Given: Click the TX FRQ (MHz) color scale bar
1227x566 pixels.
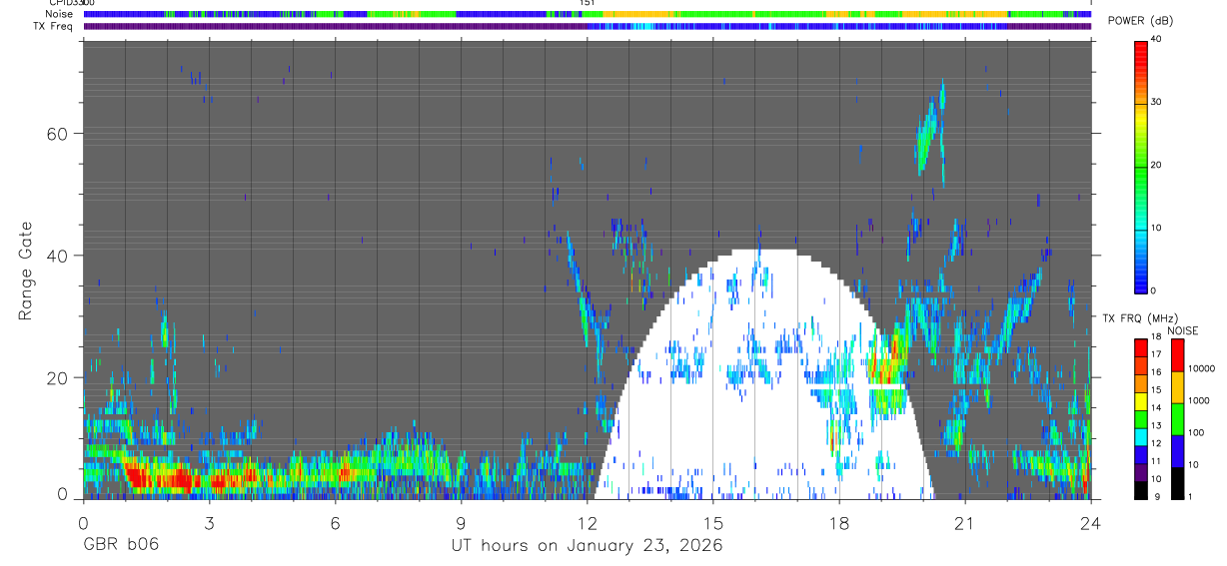Looking at the screenshot, I should [x=1141, y=418].
